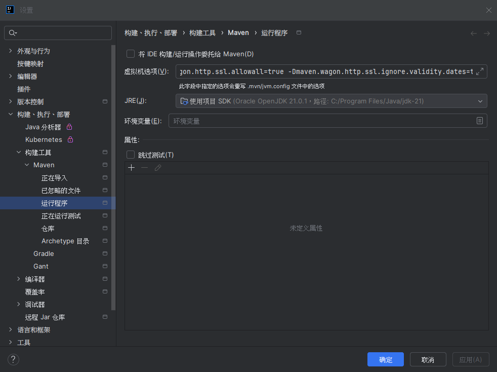Viewport: 497px width, 372px height.
Task: Click the IntelliJ IDEA logo in title bar
Action: (10, 10)
